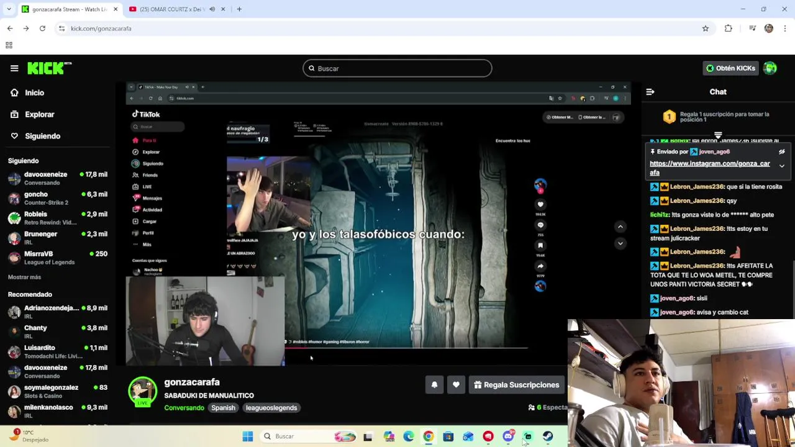Click Obtén KICKs button
The width and height of the screenshot is (795, 447).
tap(730, 68)
